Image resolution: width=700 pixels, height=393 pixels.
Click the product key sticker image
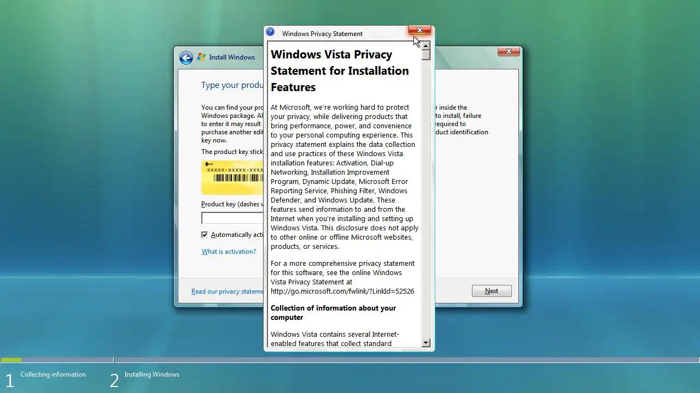(x=232, y=177)
